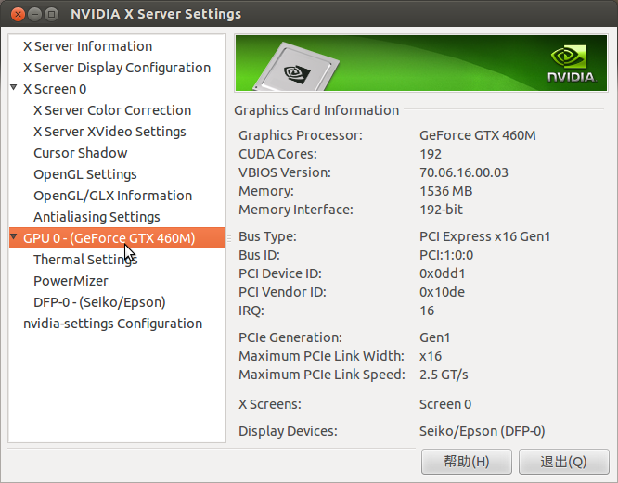Open PowerMizer settings
The width and height of the screenshot is (618, 483).
coord(71,281)
